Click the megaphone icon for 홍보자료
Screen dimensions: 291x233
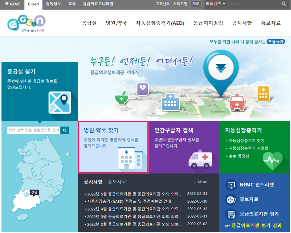(231, 200)
